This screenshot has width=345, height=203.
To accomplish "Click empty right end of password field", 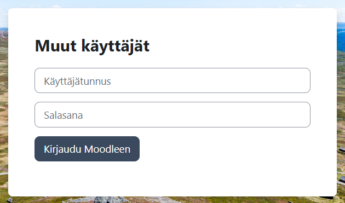I will click(275, 114).
